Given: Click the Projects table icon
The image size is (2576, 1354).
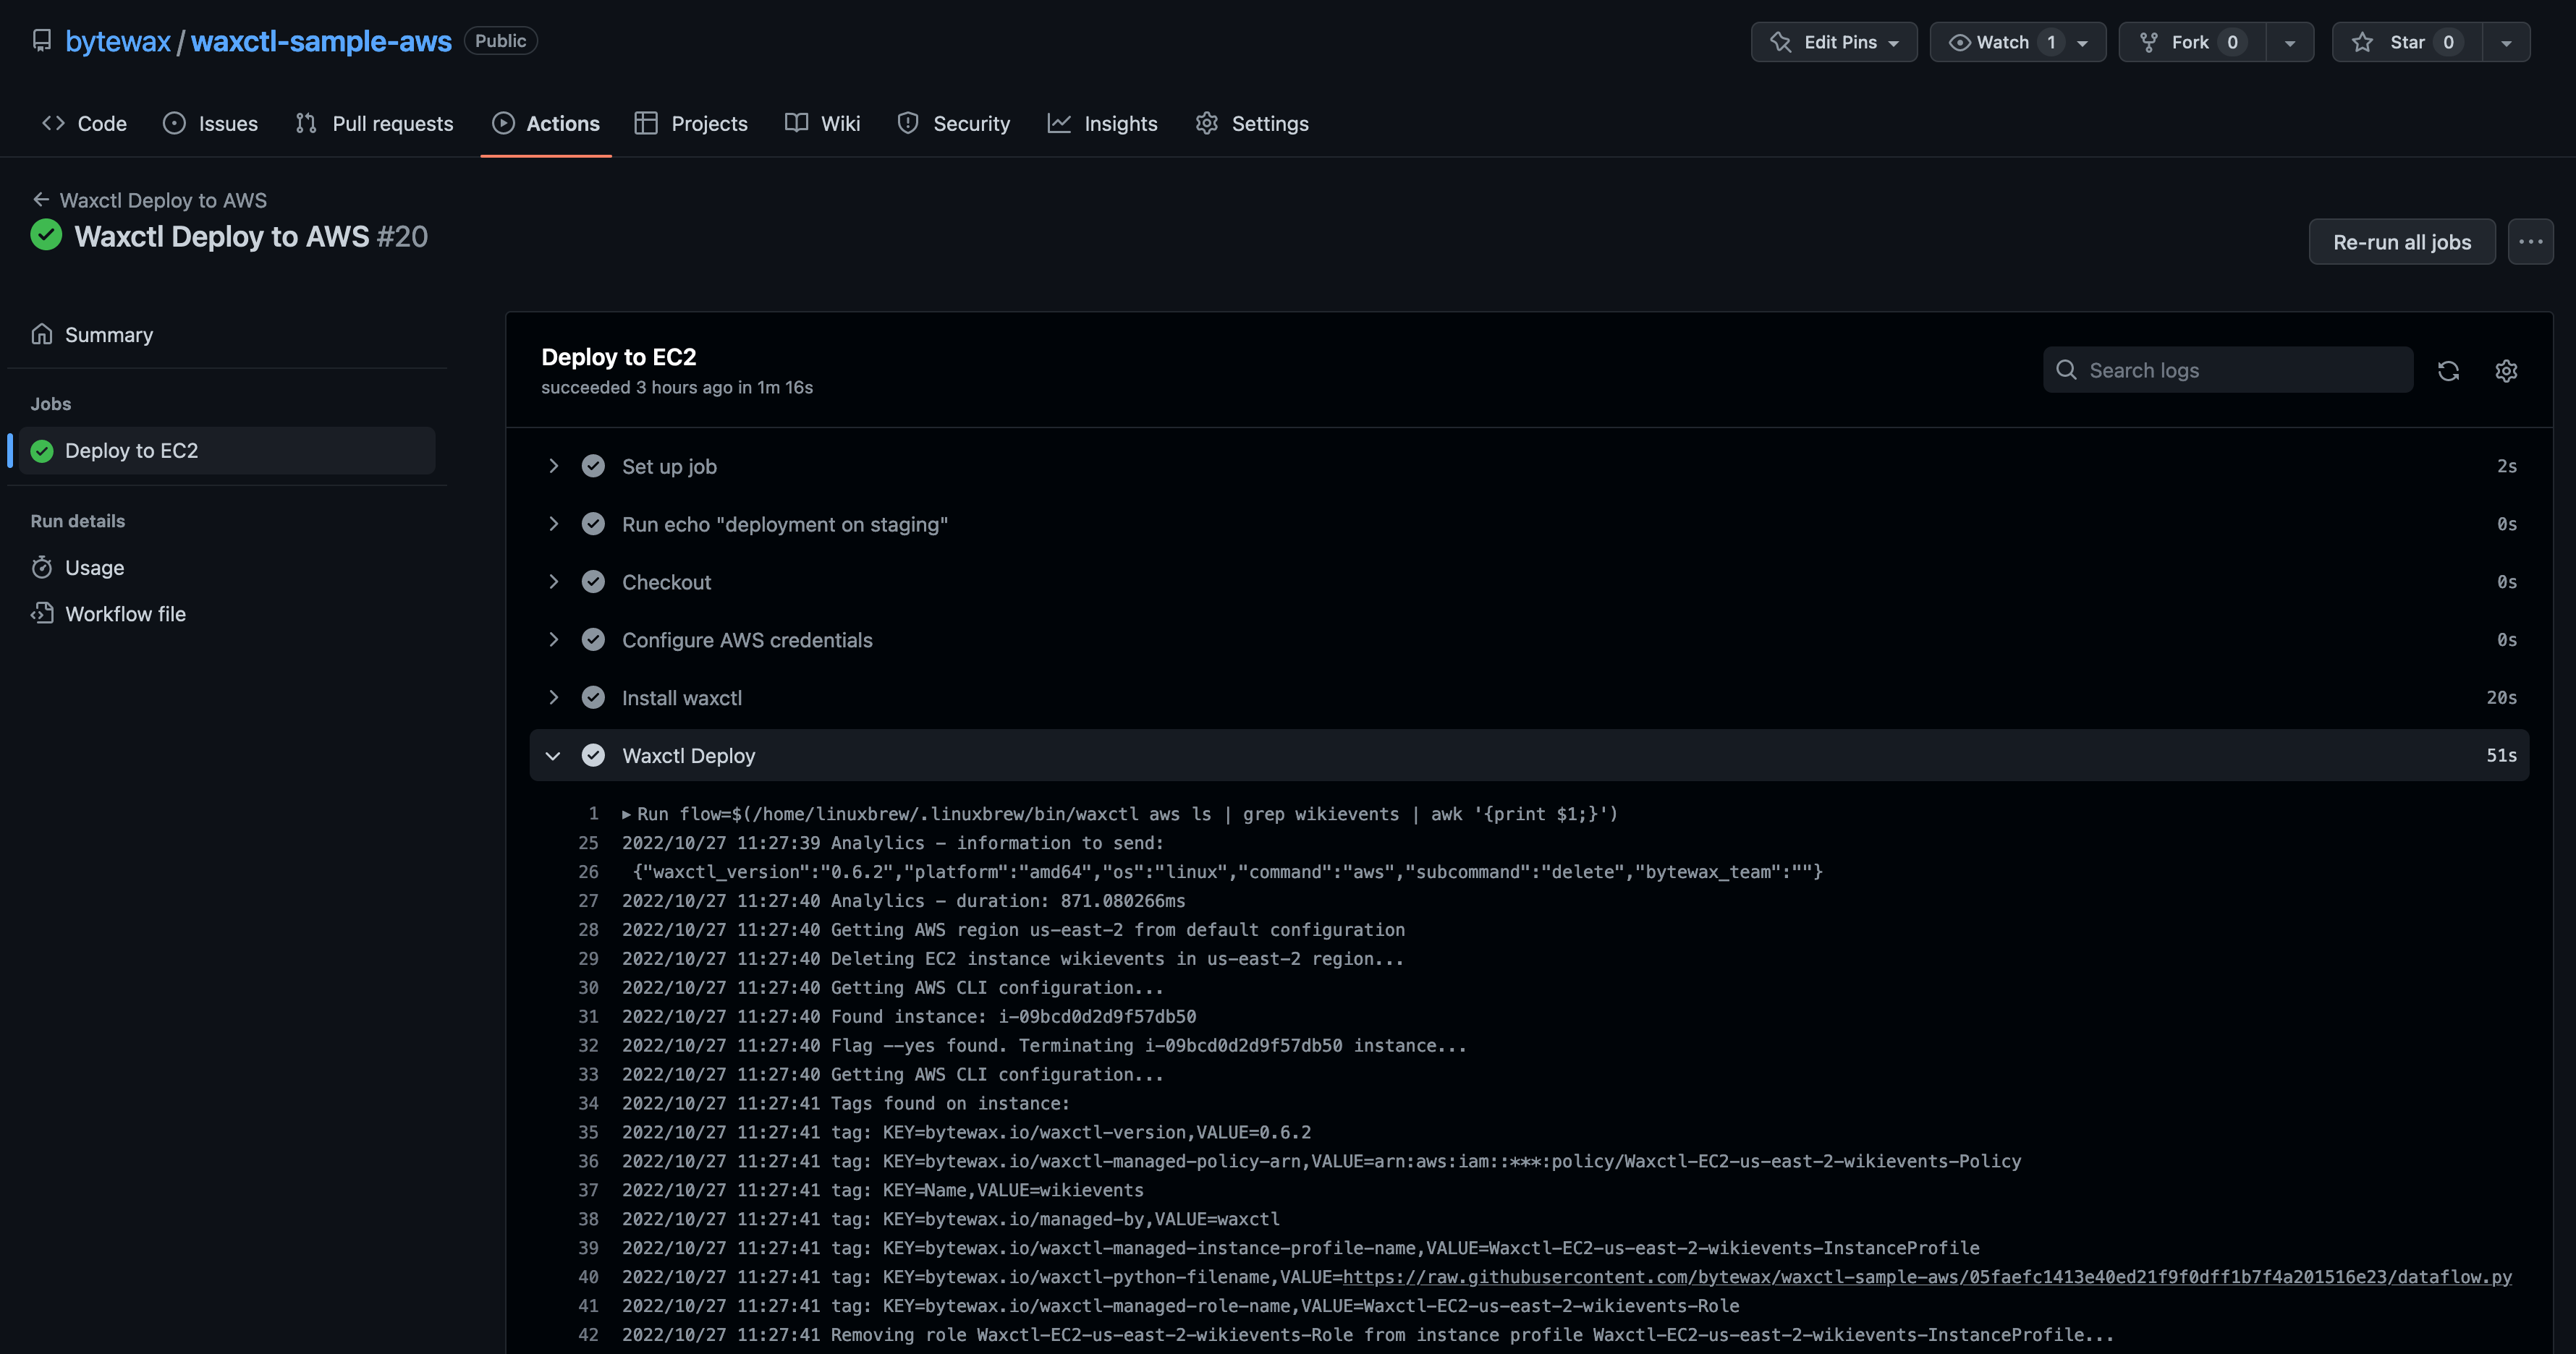Looking at the screenshot, I should point(646,123).
